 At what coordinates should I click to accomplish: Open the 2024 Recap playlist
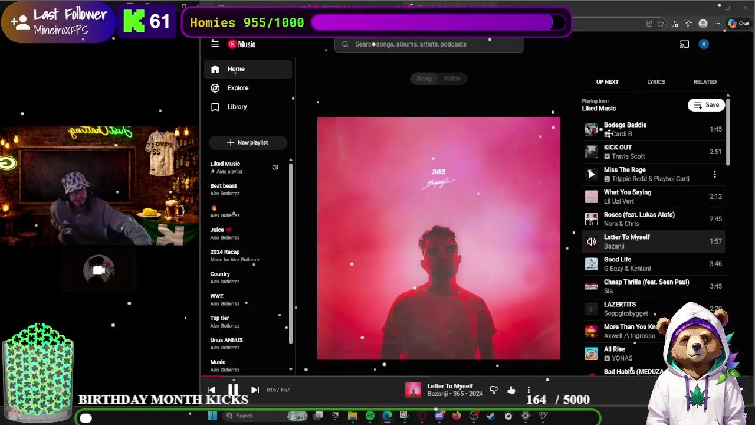tap(247, 256)
